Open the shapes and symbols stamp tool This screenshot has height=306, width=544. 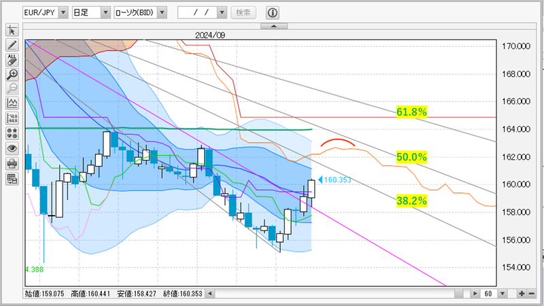click(x=12, y=133)
